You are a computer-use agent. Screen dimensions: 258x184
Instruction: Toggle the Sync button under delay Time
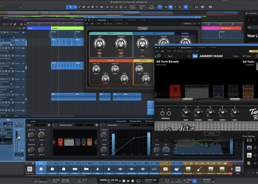click(x=99, y=53)
